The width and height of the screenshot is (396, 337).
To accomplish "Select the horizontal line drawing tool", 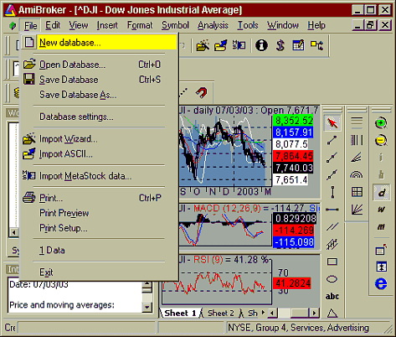I will pyautogui.click(x=332, y=210).
